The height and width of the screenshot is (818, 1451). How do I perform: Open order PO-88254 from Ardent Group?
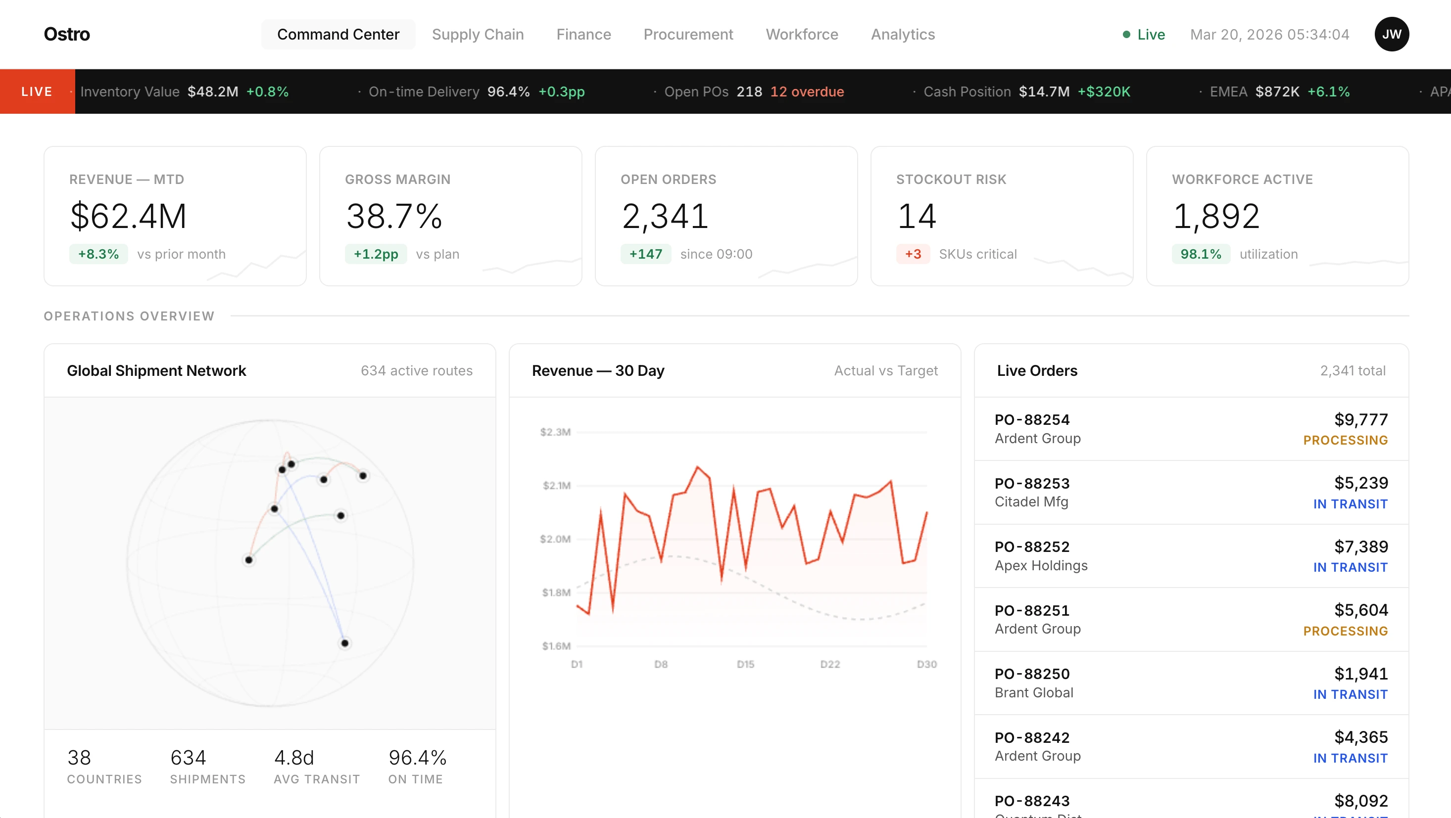[x=1191, y=429]
